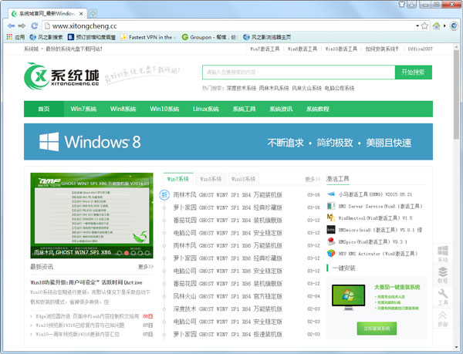The height and width of the screenshot is (354, 463).
Task: Open the browser home icon
Action: click(437, 26)
